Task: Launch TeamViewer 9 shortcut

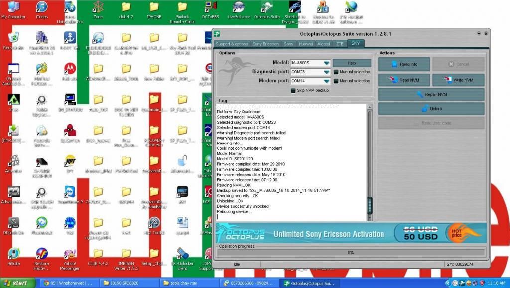Action: (x=70, y=195)
